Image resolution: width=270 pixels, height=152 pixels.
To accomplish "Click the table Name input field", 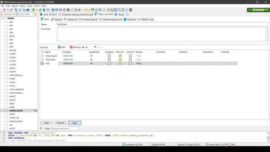I will [162, 24].
